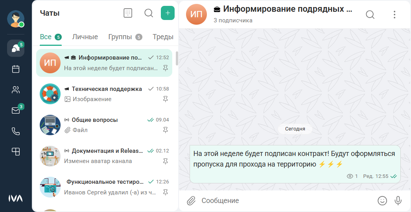411x212 pixels.
Task: Record voice message with microphone
Action: [398, 201]
